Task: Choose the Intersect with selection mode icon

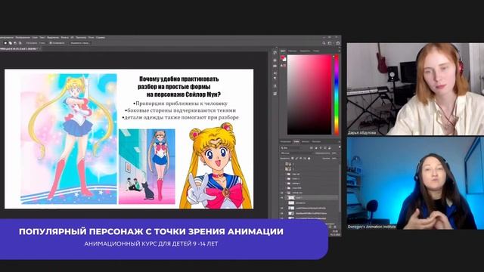Action: [x=20, y=43]
